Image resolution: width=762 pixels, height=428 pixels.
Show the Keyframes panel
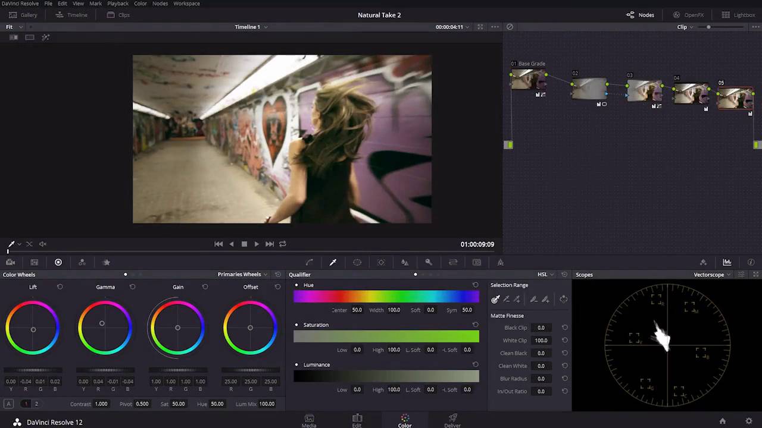(x=703, y=262)
